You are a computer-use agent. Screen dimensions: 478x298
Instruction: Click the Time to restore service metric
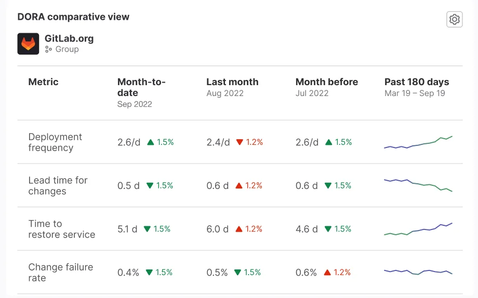tap(61, 229)
